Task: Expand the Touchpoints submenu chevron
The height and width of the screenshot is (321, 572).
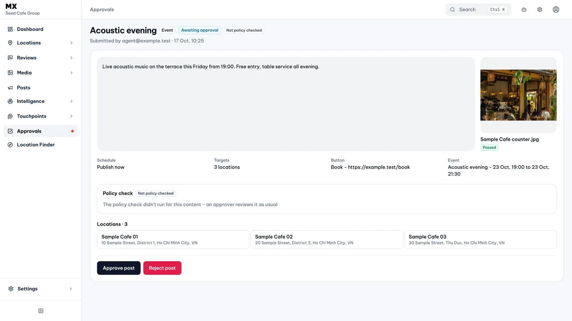Action: click(71, 116)
